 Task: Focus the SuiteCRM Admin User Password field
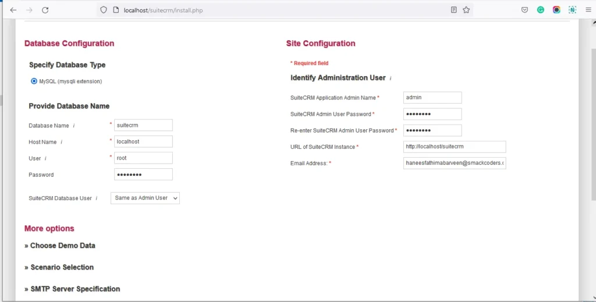432,114
